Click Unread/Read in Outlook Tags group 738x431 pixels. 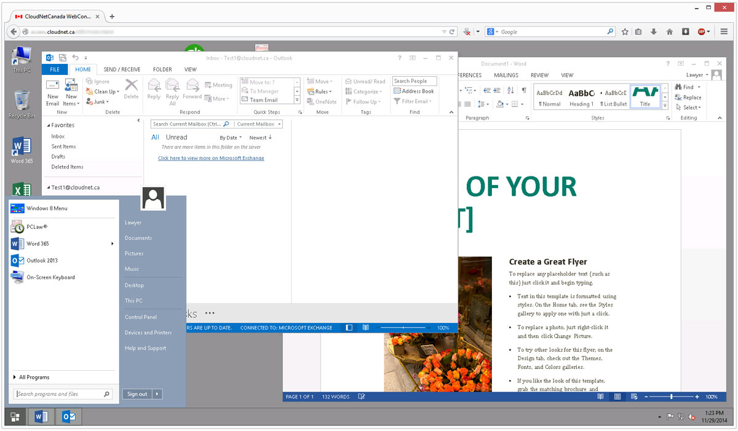point(365,81)
